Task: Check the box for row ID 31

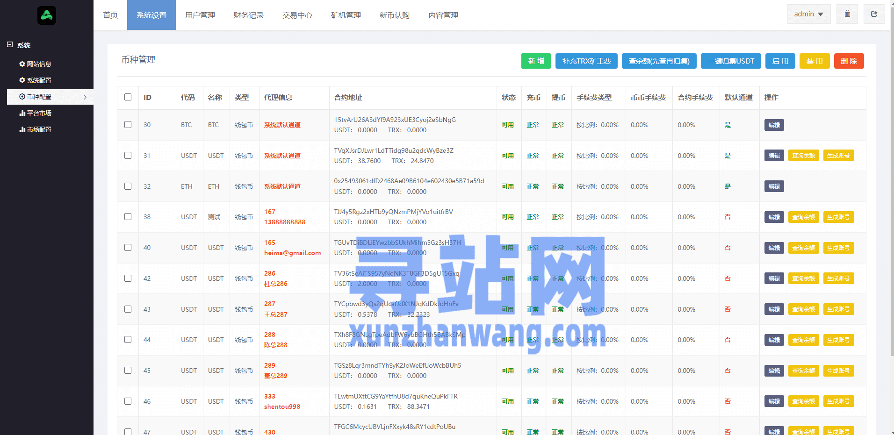Action: [128, 156]
